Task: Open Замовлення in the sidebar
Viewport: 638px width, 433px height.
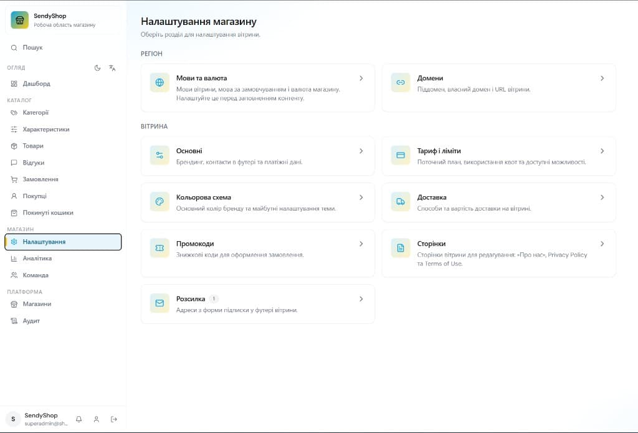Action: click(x=63, y=179)
